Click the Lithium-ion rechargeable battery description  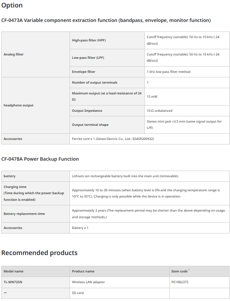[x=125, y=176]
